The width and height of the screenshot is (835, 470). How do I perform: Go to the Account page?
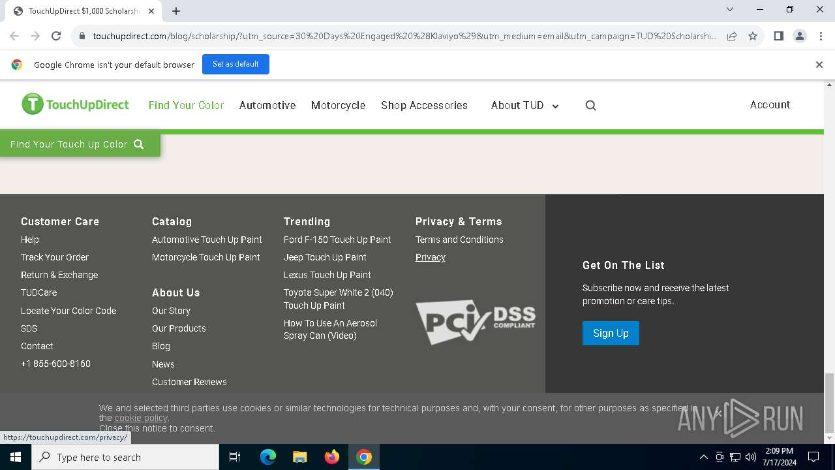770,104
